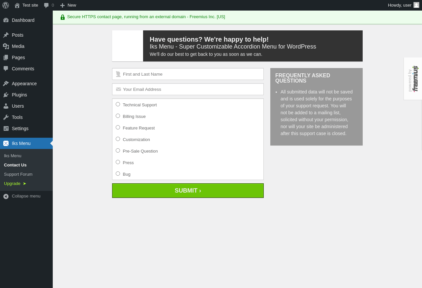Pick the Bug radio option

(x=118, y=174)
